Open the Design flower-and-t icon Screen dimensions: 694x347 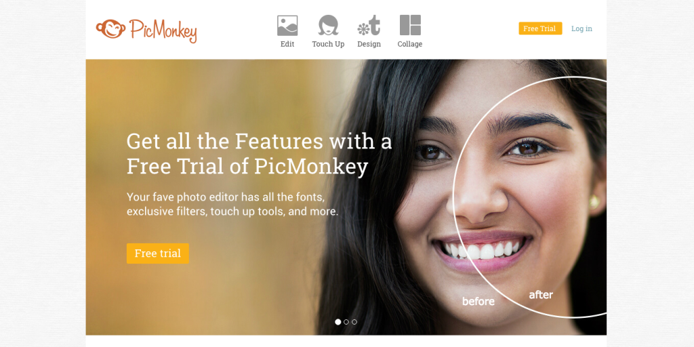369,25
